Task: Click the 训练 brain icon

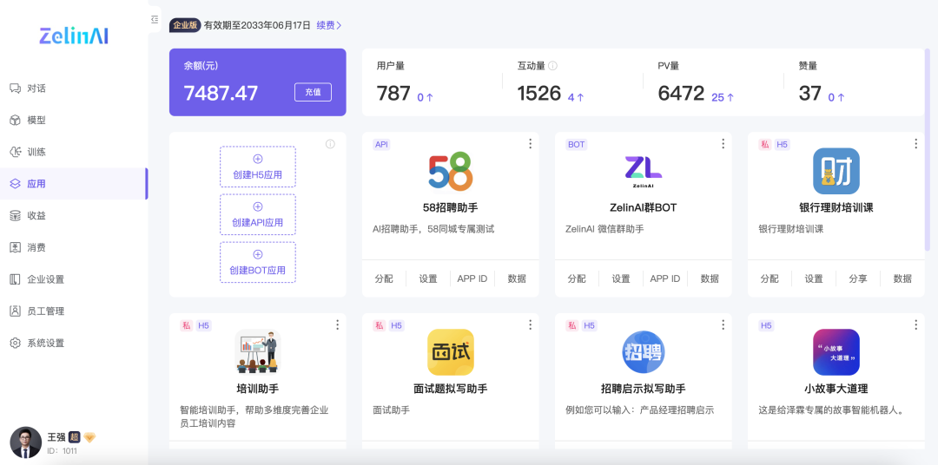Action: pos(16,152)
